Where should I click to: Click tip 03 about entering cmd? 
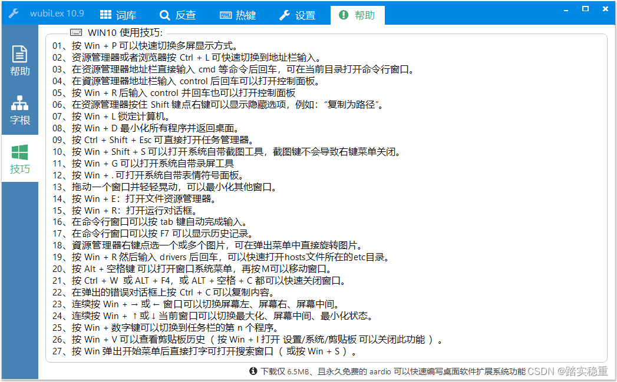coord(233,69)
